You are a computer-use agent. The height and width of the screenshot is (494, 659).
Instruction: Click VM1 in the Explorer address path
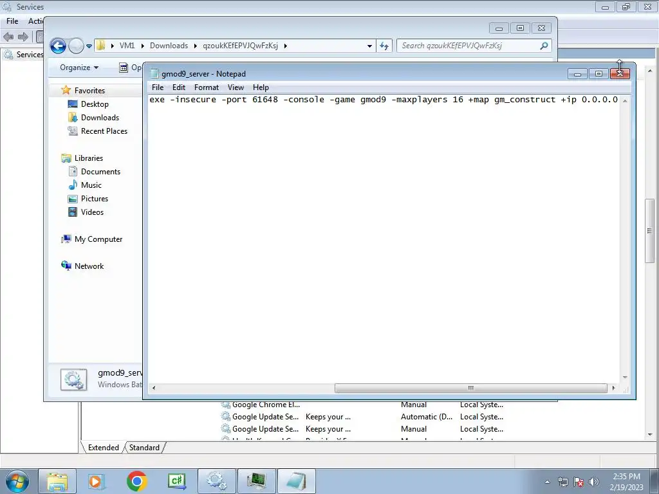127,46
